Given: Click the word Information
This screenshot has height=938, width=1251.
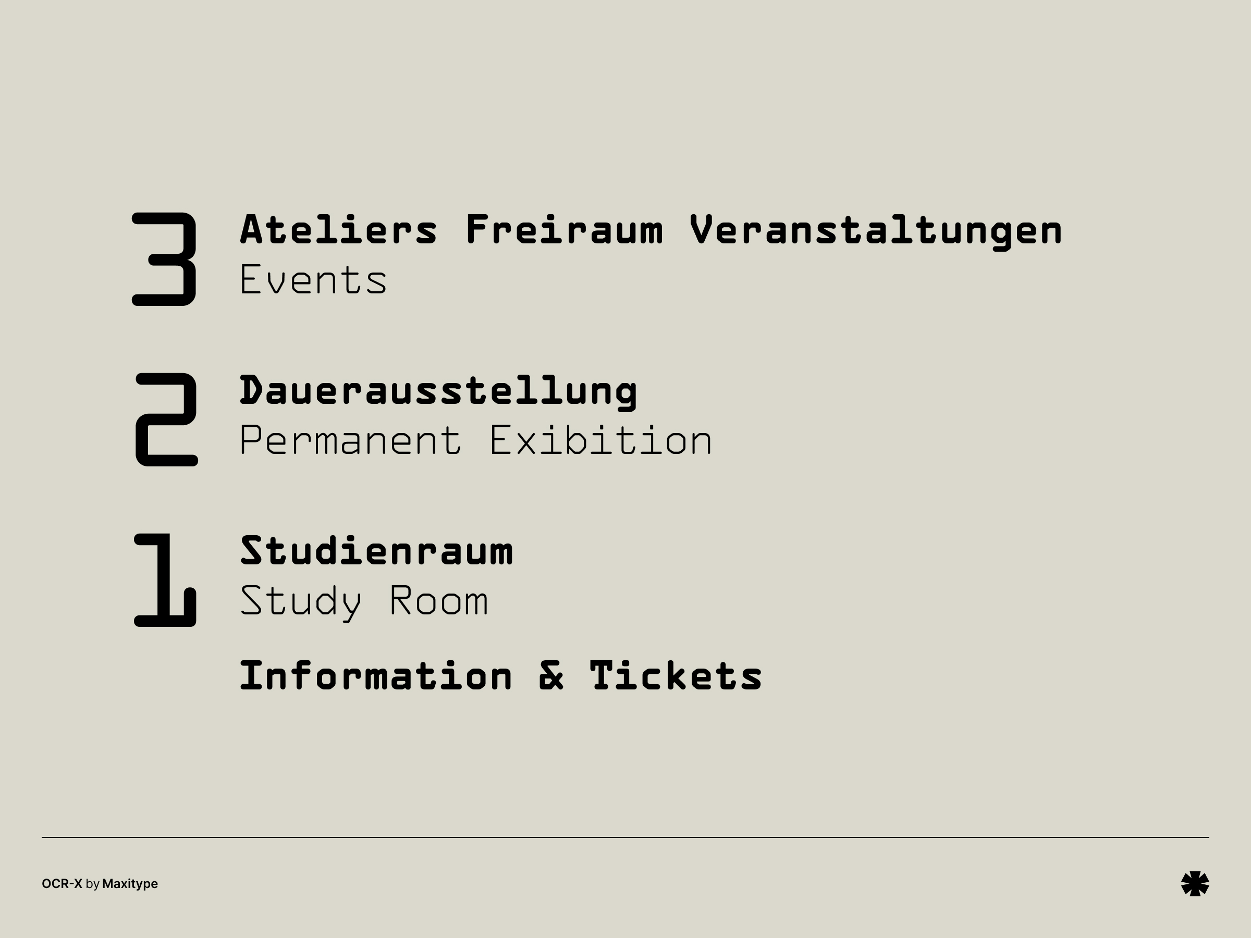Looking at the screenshot, I should (376, 676).
